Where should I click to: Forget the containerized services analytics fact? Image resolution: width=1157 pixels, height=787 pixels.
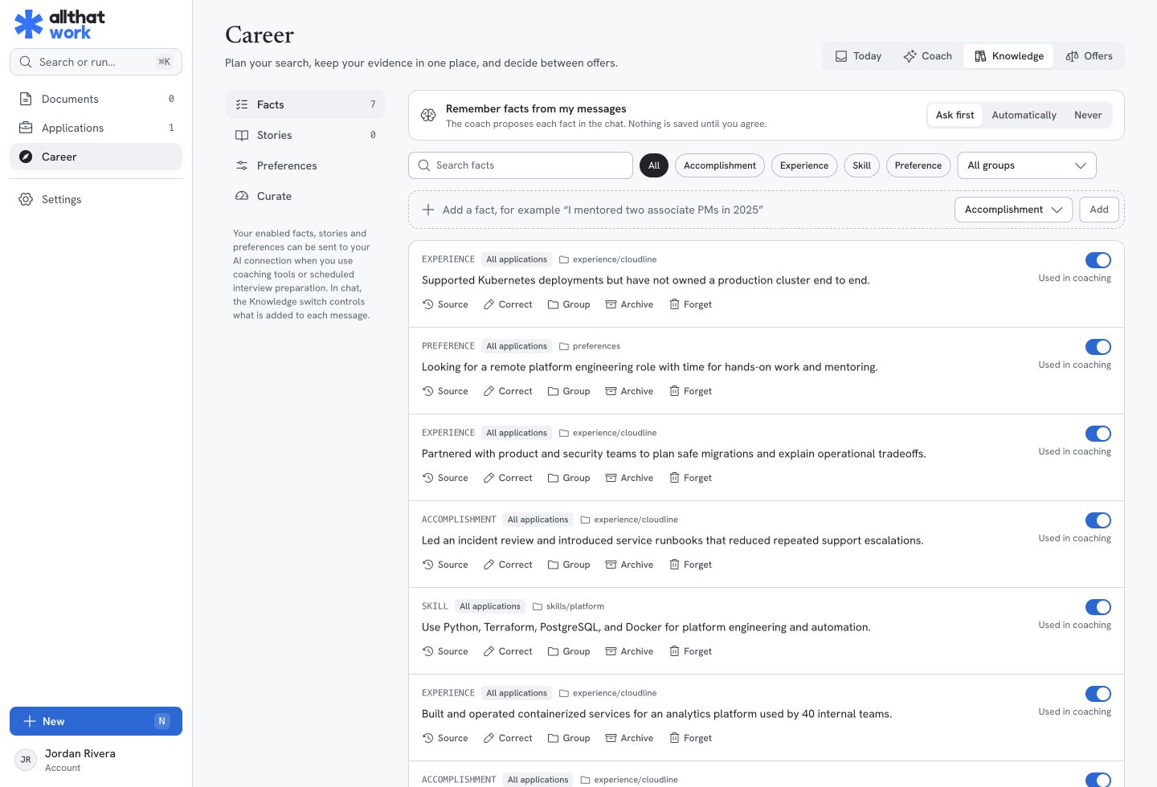coord(690,738)
